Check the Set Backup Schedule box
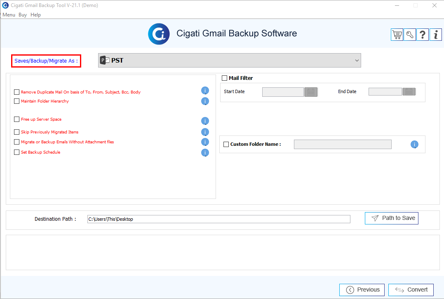 [17, 152]
